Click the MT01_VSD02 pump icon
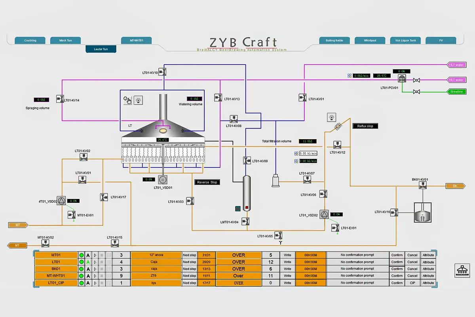This screenshot has width=475, height=317. (62, 201)
